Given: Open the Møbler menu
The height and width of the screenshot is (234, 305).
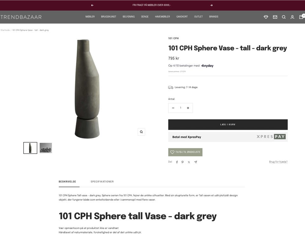Looking at the screenshot, I should [x=90, y=17].
